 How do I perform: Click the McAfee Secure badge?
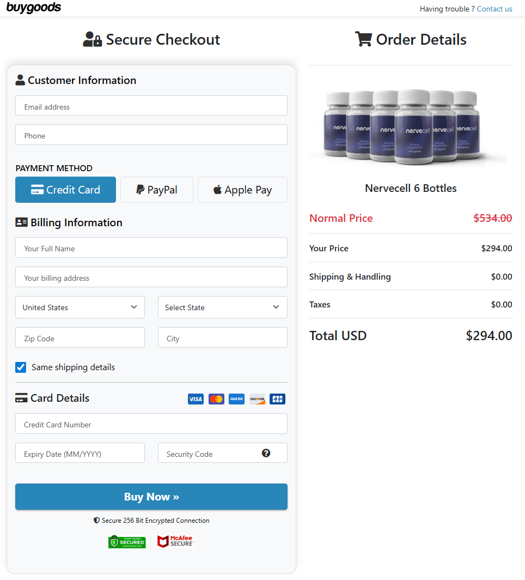pyautogui.click(x=175, y=541)
